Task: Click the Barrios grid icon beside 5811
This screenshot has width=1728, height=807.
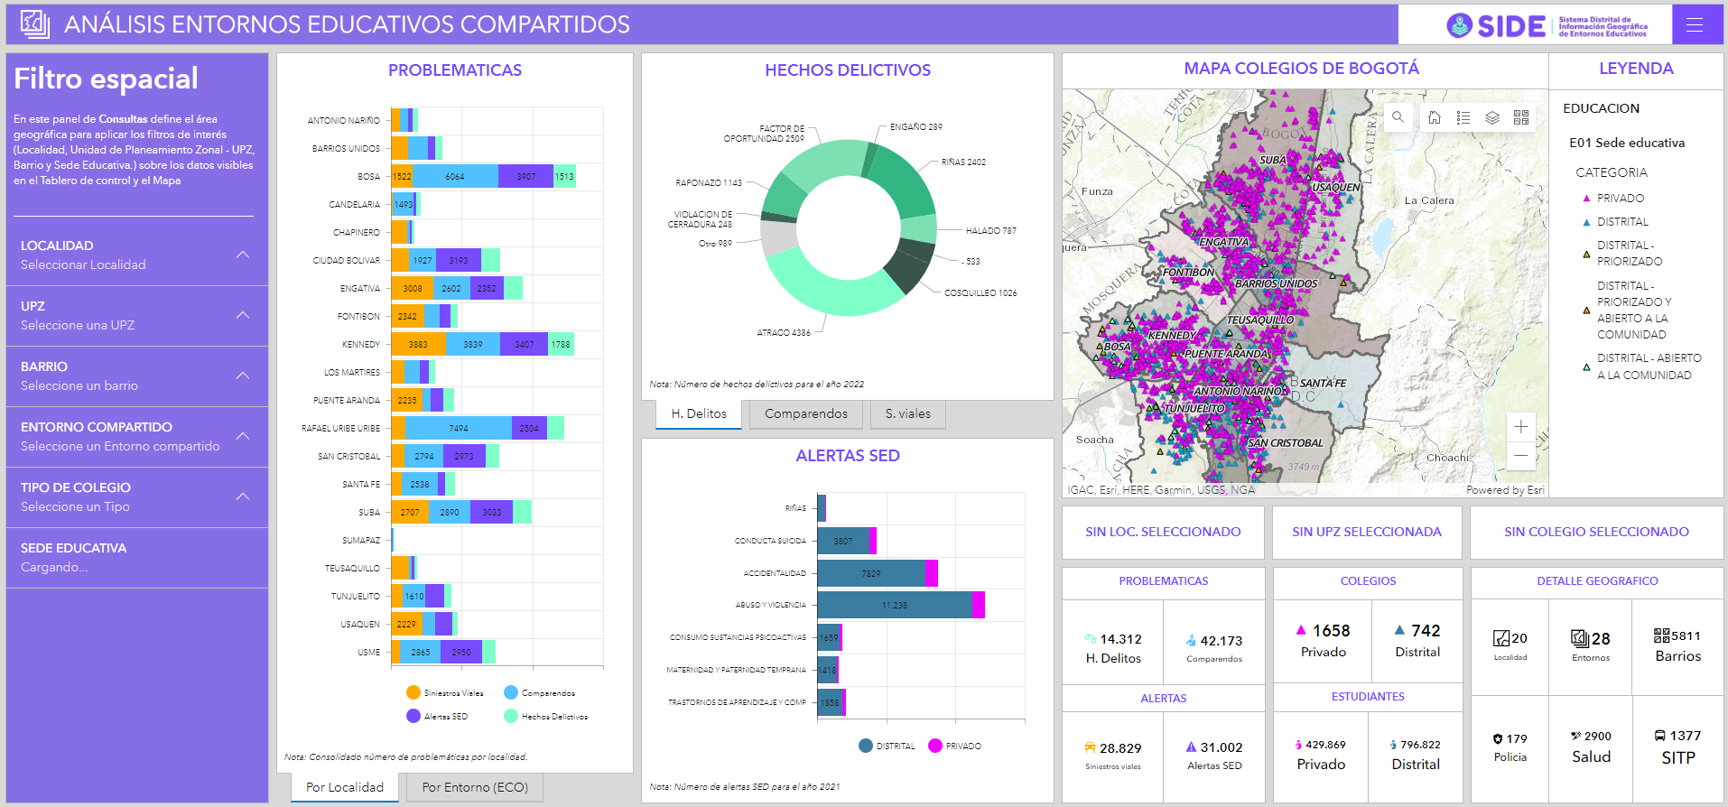Action: (x=1662, y=635)
